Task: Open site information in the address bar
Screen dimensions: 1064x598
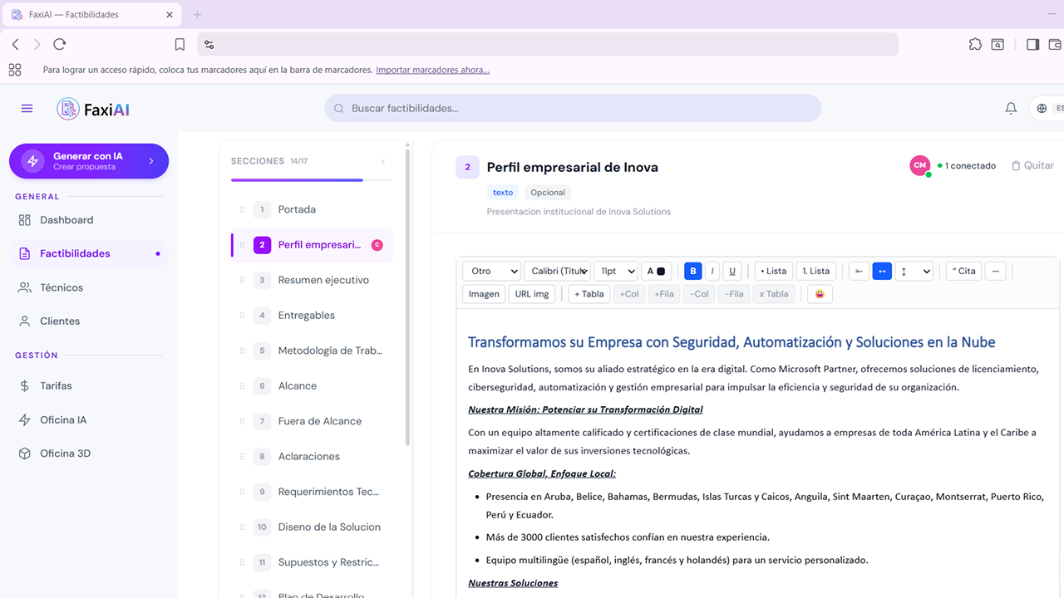Action: point(209,45)
